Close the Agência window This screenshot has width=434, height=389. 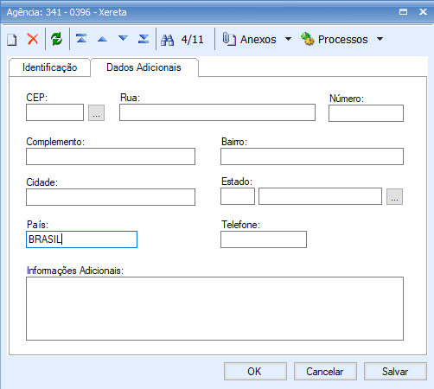[x=423, y=12]
